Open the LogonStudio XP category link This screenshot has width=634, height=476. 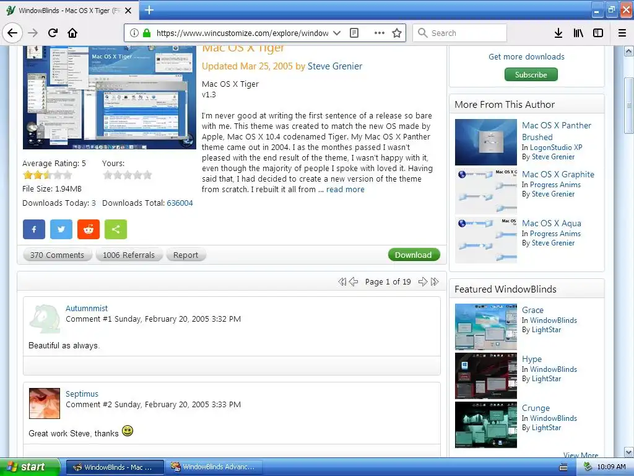click(x=556, y=148)
